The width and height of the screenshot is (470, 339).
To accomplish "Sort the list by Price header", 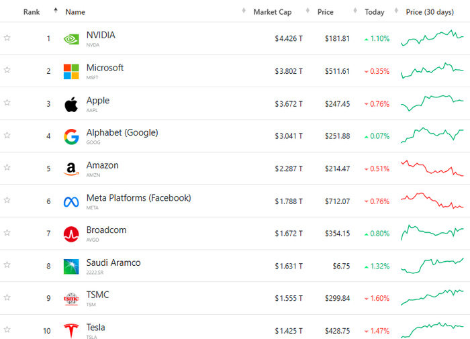I will [x=326, y=12].
